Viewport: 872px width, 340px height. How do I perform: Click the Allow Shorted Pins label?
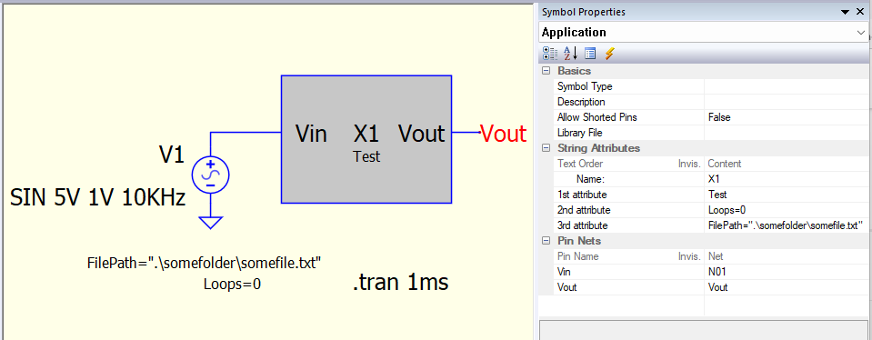597,117
